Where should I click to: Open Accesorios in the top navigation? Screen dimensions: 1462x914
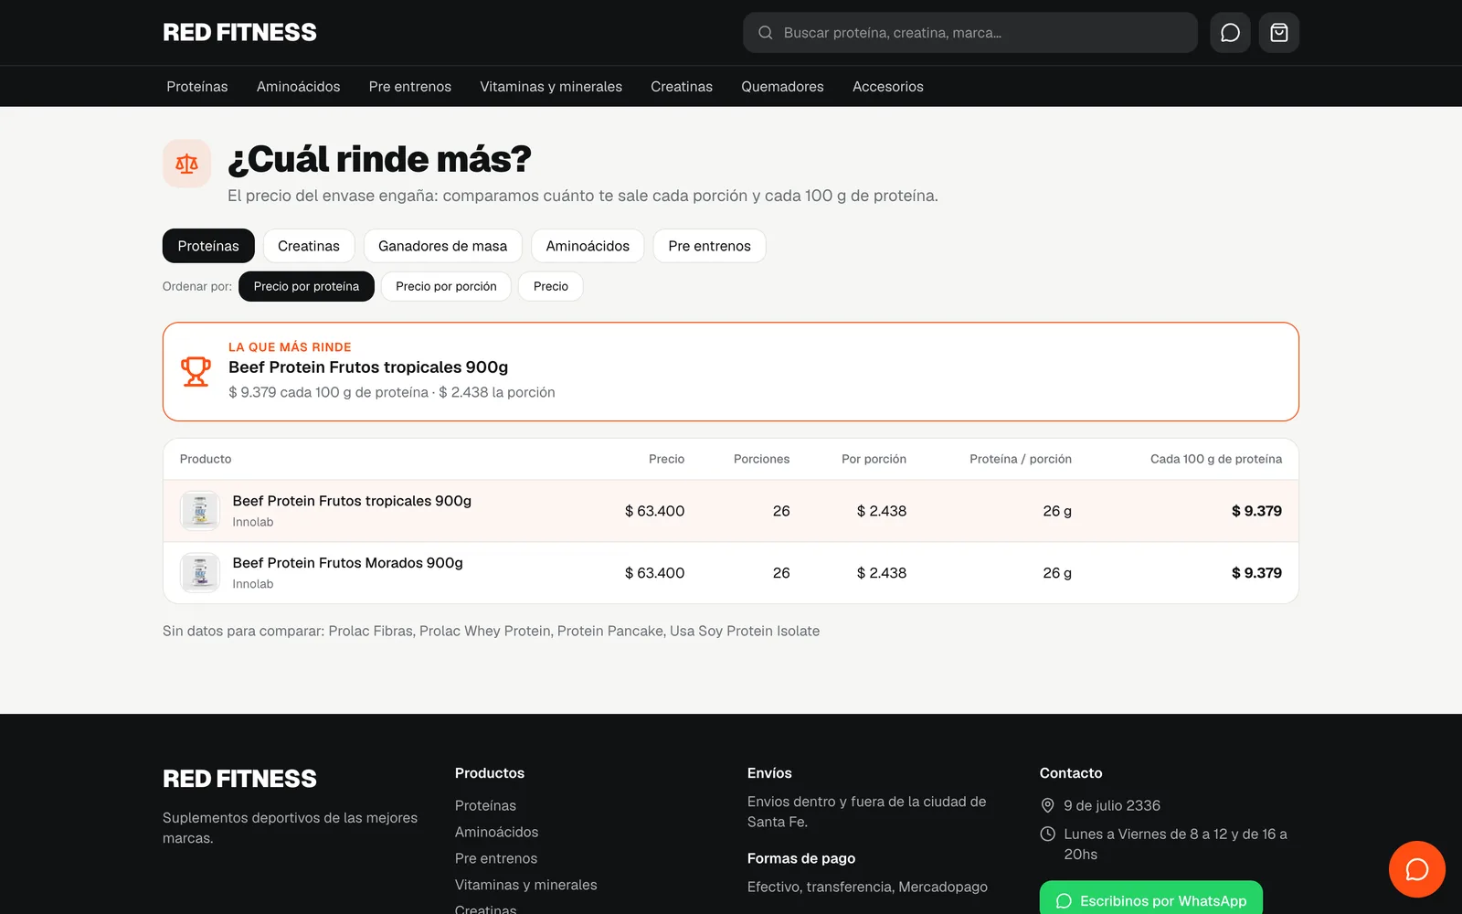coord(888,87)
